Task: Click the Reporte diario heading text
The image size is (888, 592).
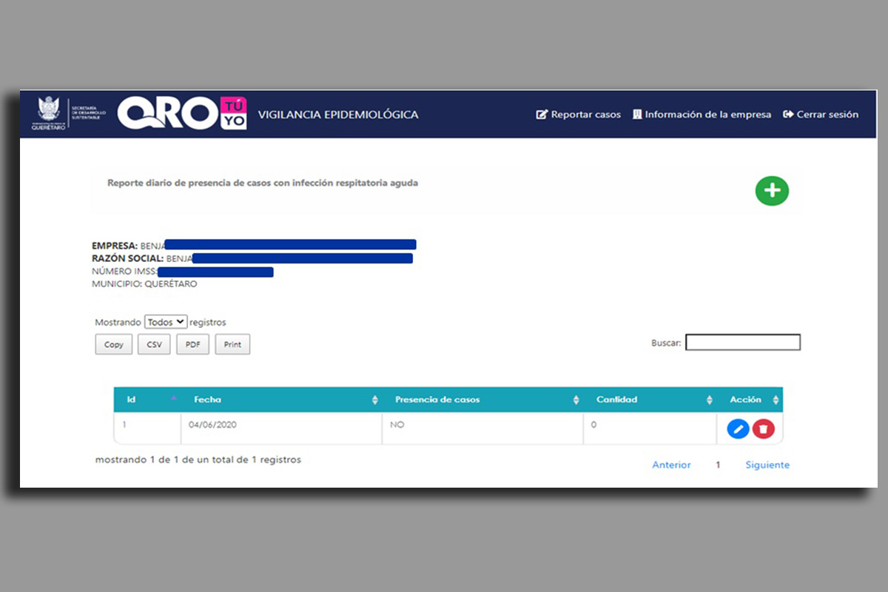Action: (263, 183)
